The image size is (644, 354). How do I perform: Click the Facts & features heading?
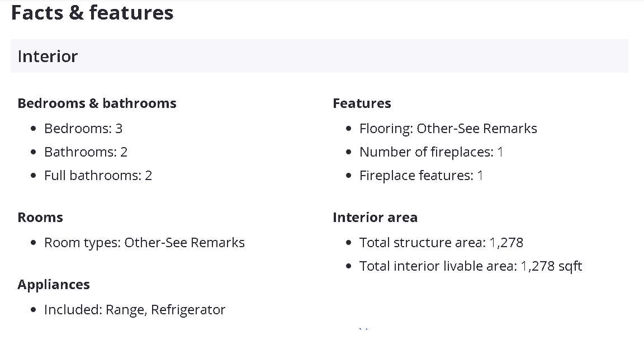coord(92,13)
